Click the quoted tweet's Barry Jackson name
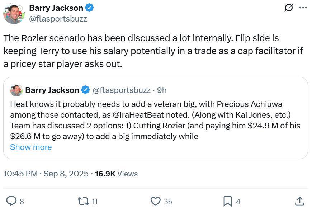 52,90
